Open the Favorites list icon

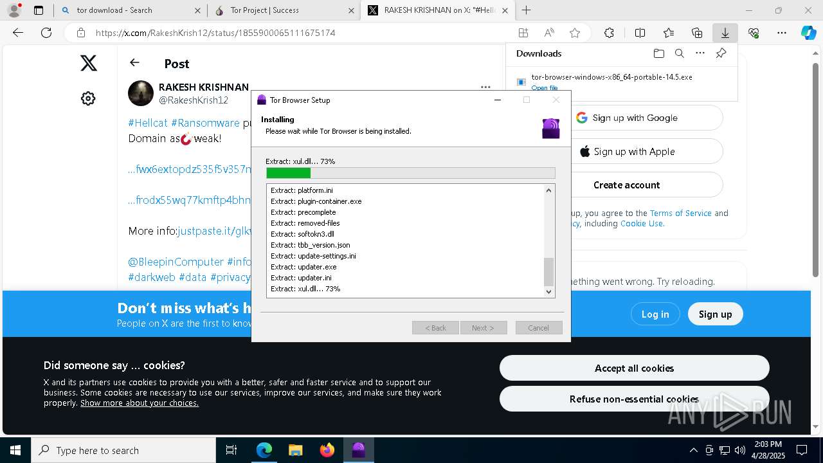[x=669, y=33]
